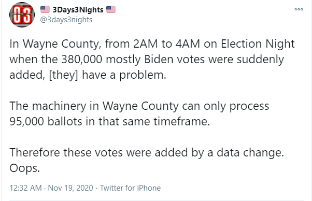The width and height of the screenshot is (312, 201).
Task: Click the '95,000' figure in the tweet
Action: point(26,121)
